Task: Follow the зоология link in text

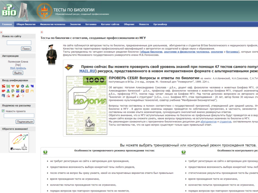Action: [217, 52]
